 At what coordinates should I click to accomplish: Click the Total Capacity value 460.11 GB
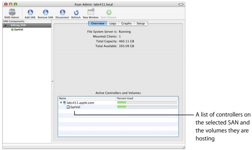[126, 41]
